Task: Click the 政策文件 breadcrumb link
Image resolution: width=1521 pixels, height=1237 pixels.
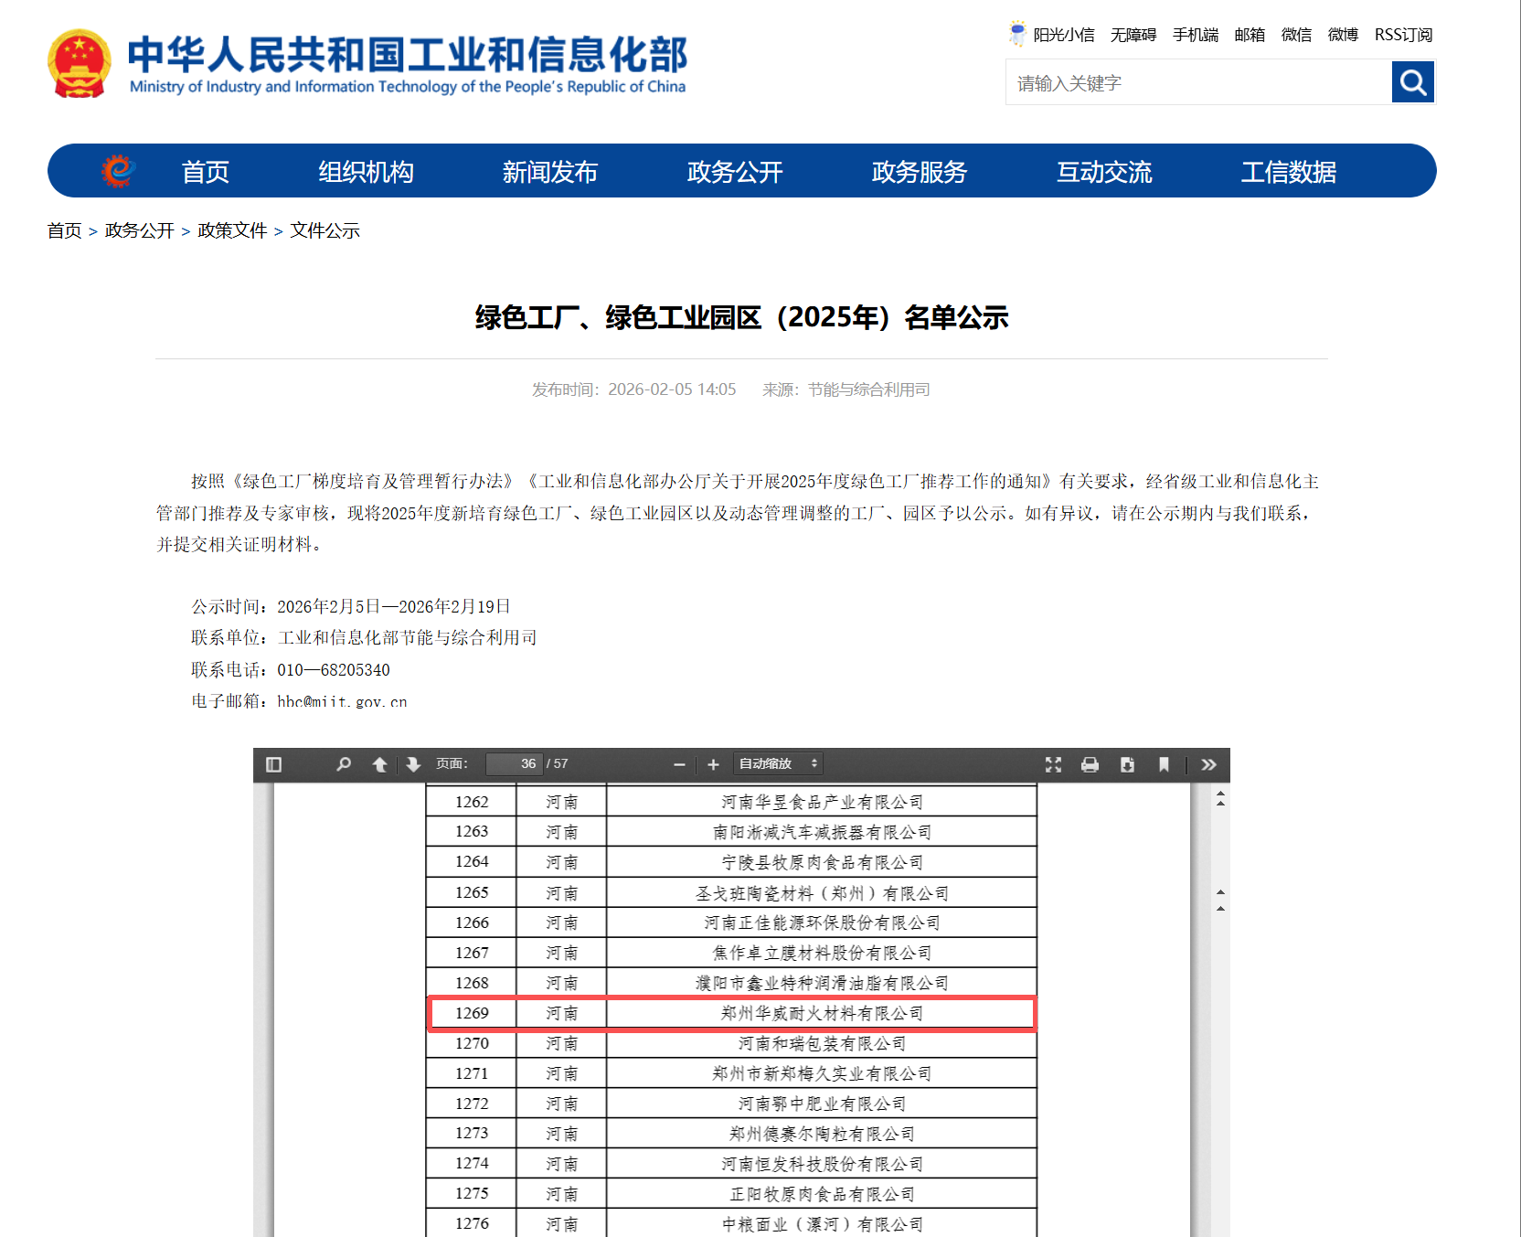Action: point(232,230)
